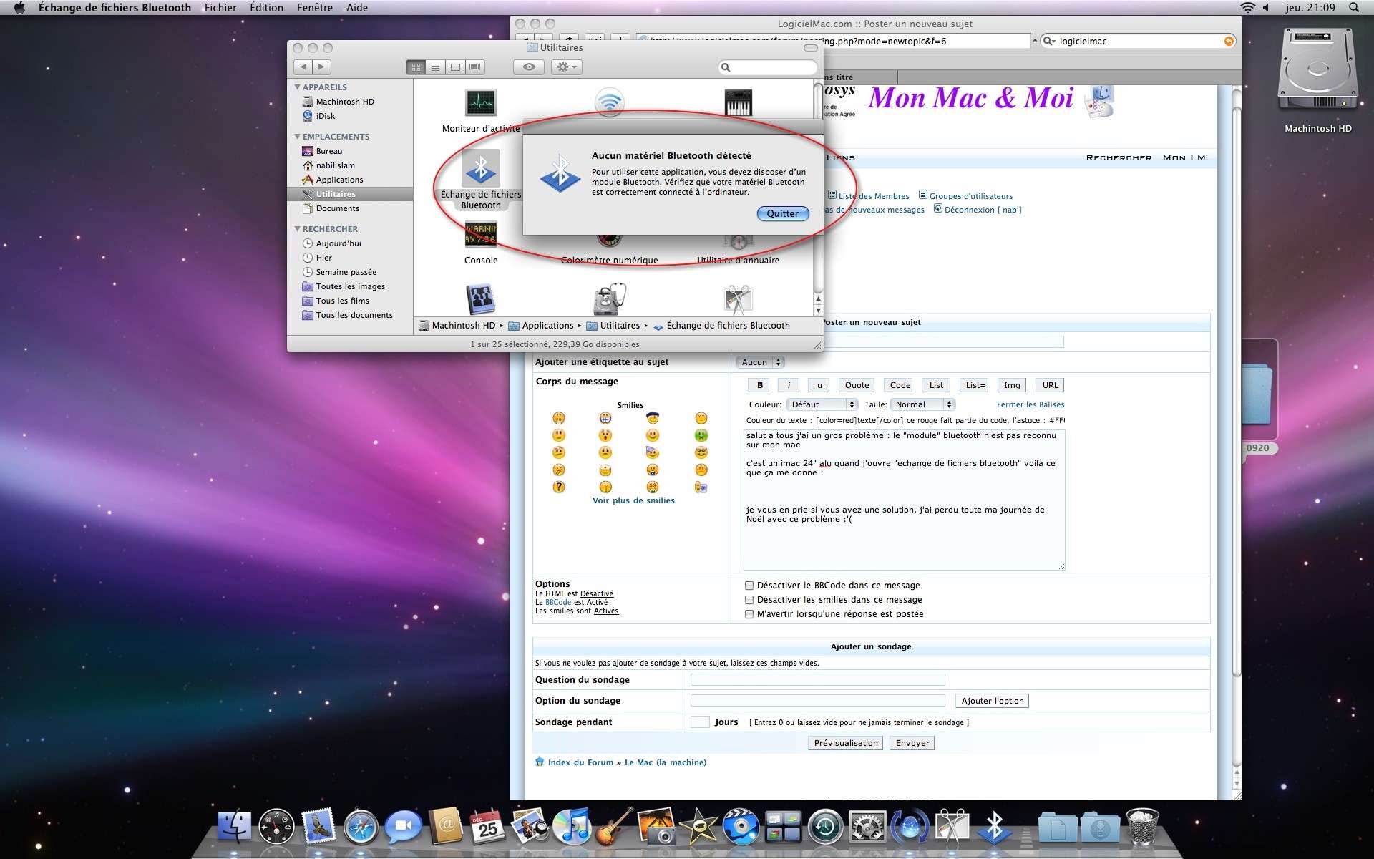Select Échange de fichiers Bluetooth icon in Finder
The image size is (1374, 859).
pyautogui.click(x=481, y=168)
